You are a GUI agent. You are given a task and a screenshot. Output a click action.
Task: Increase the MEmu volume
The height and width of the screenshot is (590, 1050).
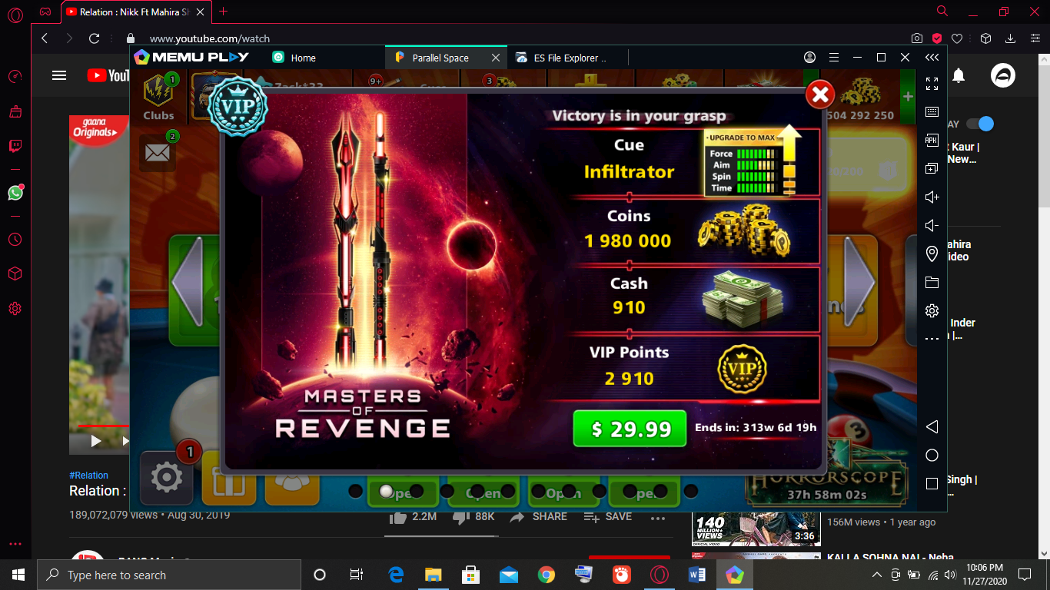[x=932, y=197]
